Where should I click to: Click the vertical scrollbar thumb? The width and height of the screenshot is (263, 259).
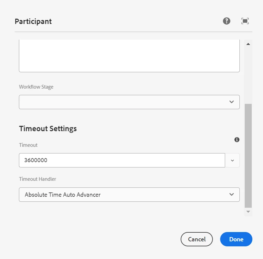point(248,155)
